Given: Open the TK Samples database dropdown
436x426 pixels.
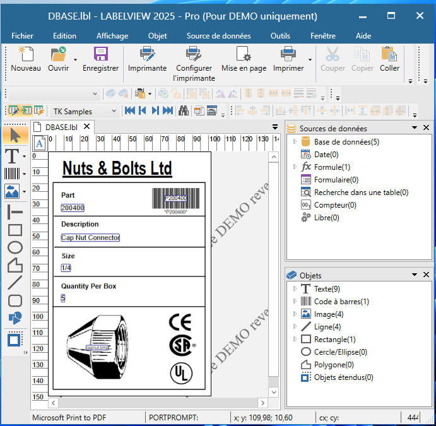Looking at the screenshot, I should (x=114, y=111).
